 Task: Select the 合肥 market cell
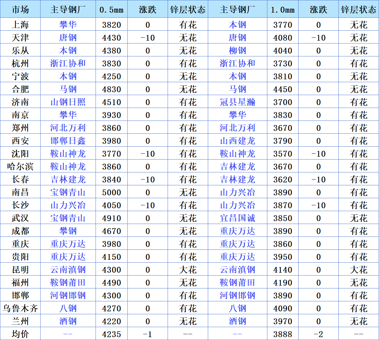tap(20, 89)
